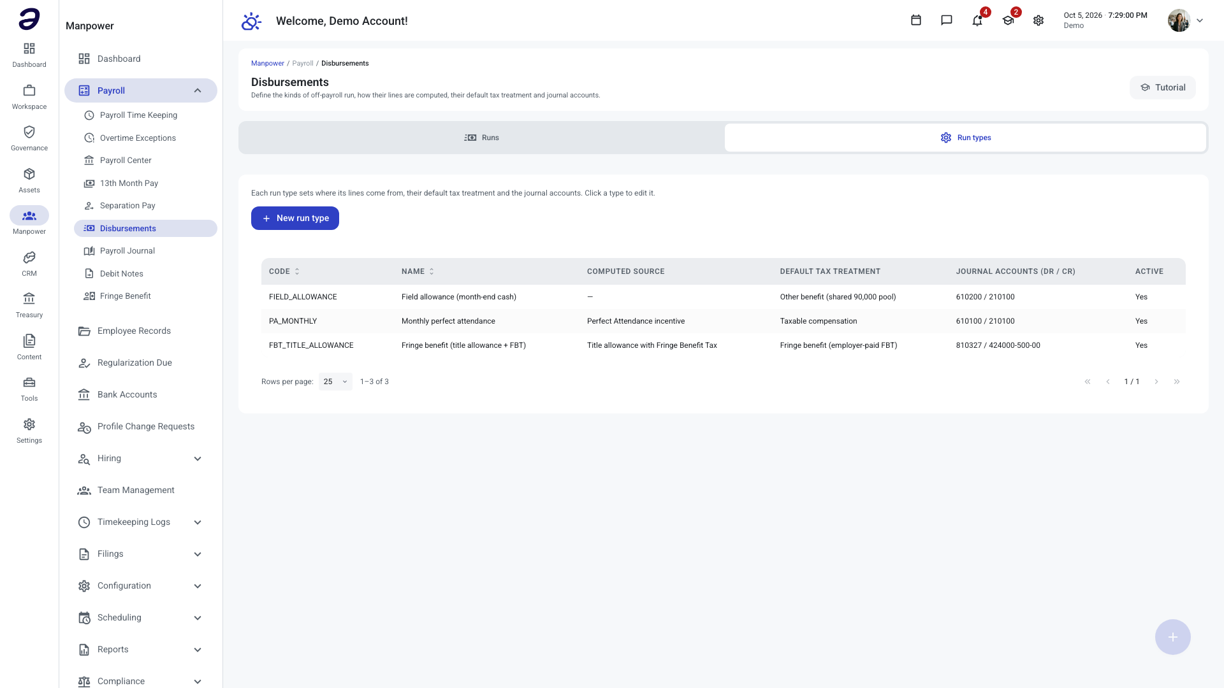
Task: Go to next table page
Action: click(x=1156, y=382)
